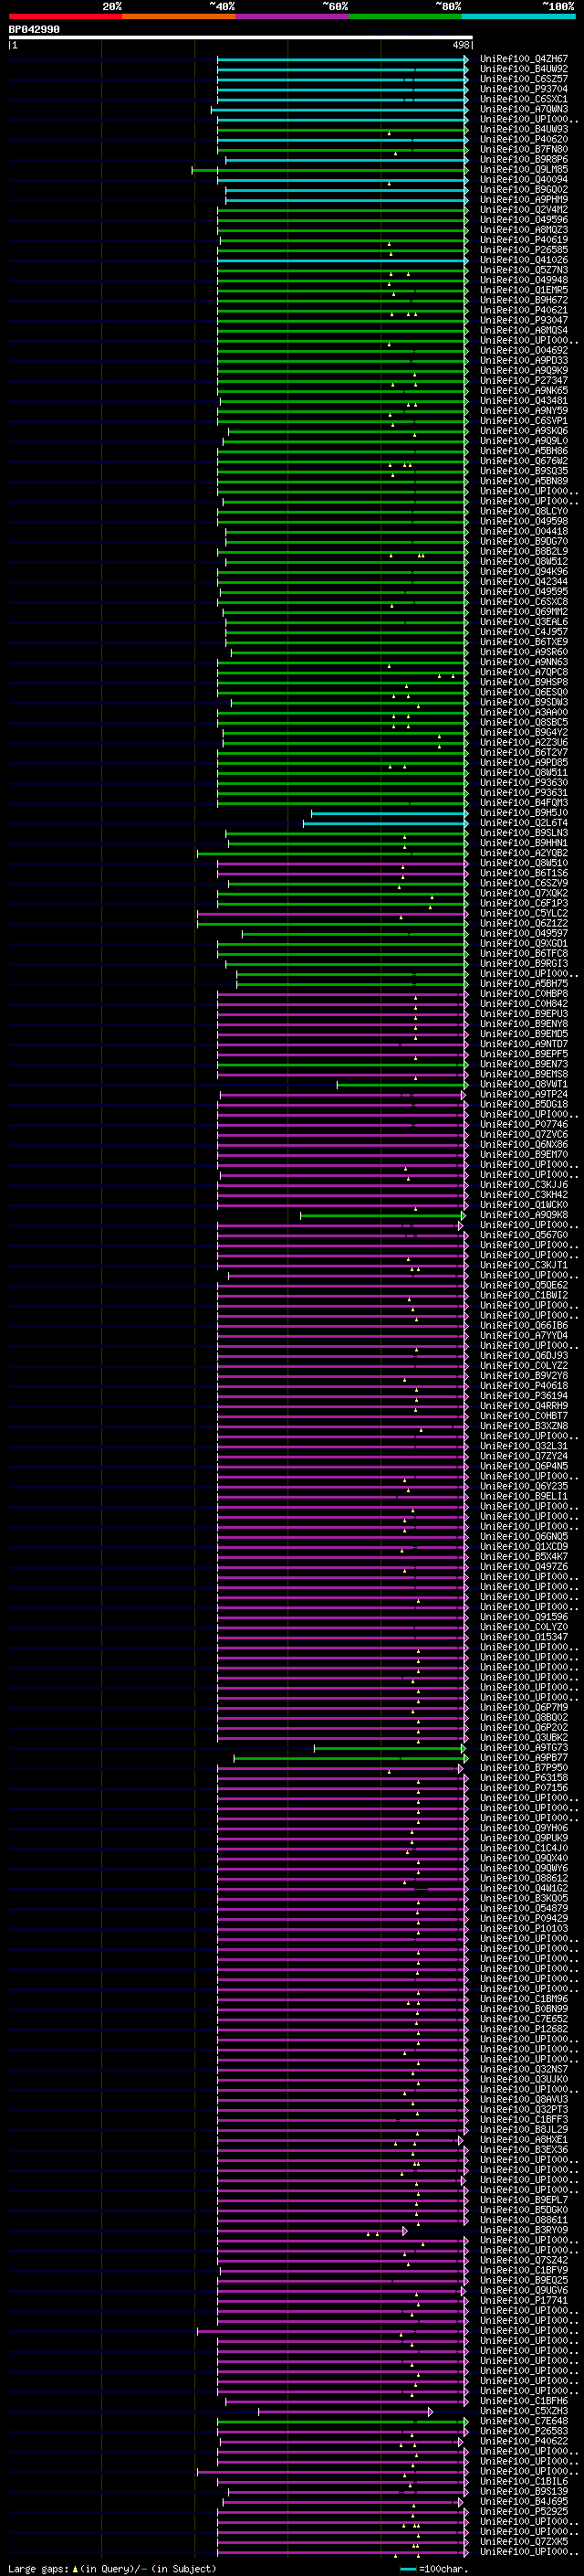
Task: Select the UniRef100_B6TFC8 hit label
Action: (524, 953)
